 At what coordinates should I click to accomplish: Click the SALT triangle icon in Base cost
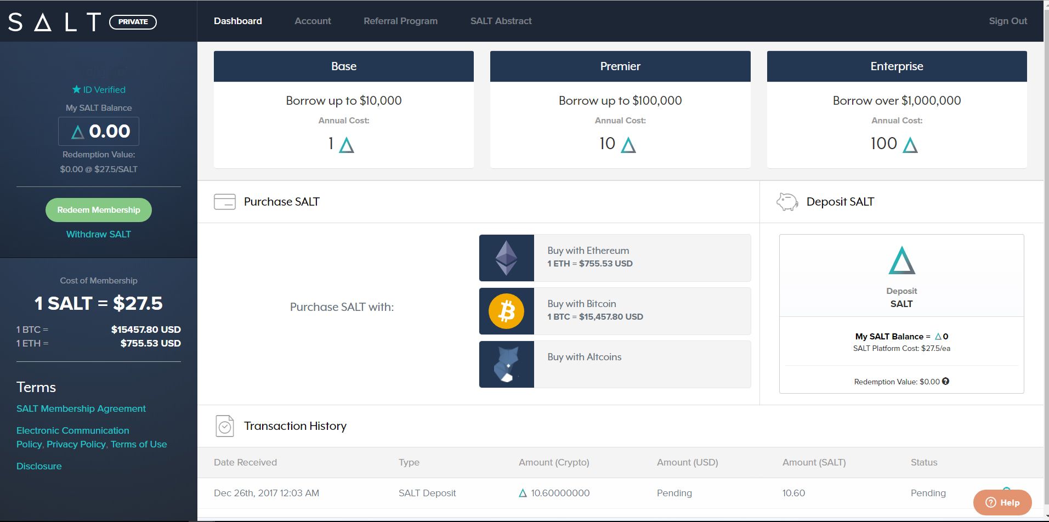(347, 145)
